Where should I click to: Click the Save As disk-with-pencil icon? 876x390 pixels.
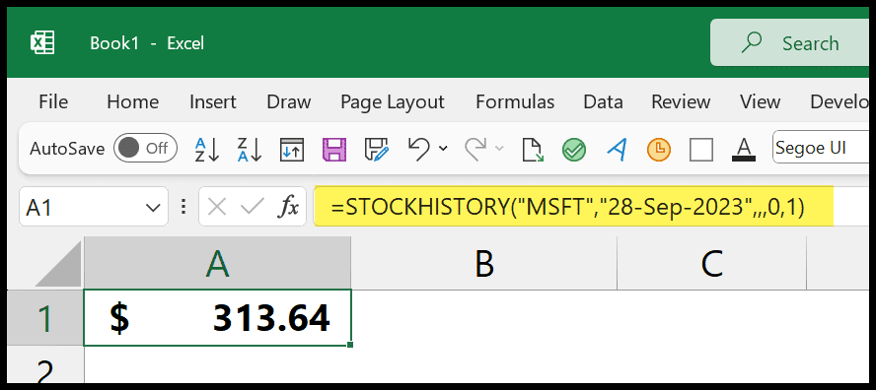pyautogui.click(x=377, y=150)
